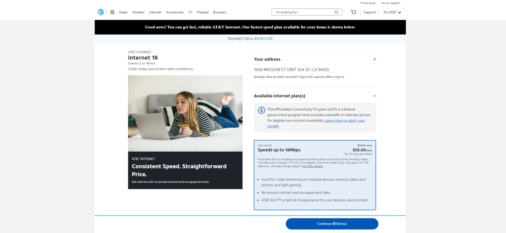
Task: Open the TV menu
Action: (191, 12)
